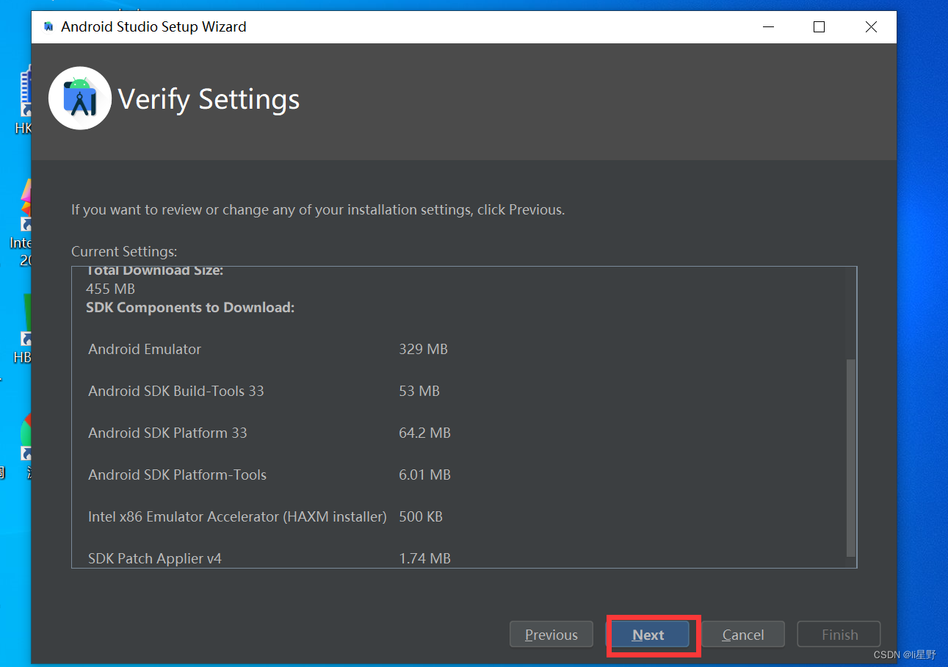Minimize the Setup Wizard window
948x667 pixels.
[x=769, y=27]
